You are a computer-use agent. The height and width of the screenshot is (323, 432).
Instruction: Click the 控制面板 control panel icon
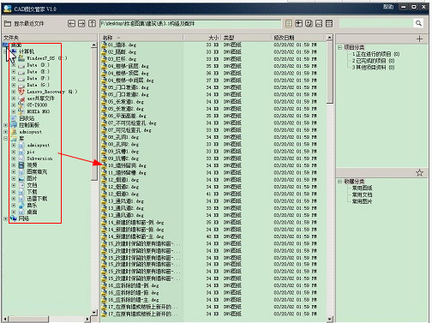click(x=14, y=125)
